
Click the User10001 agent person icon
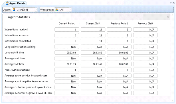pyautogui.click(x=14, y=10)
